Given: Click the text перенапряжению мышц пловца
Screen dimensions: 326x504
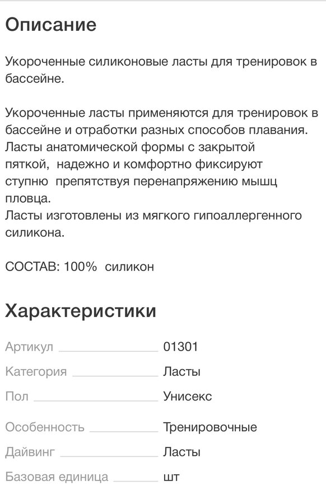Looking at the screenshot, I should pos(141,190).
